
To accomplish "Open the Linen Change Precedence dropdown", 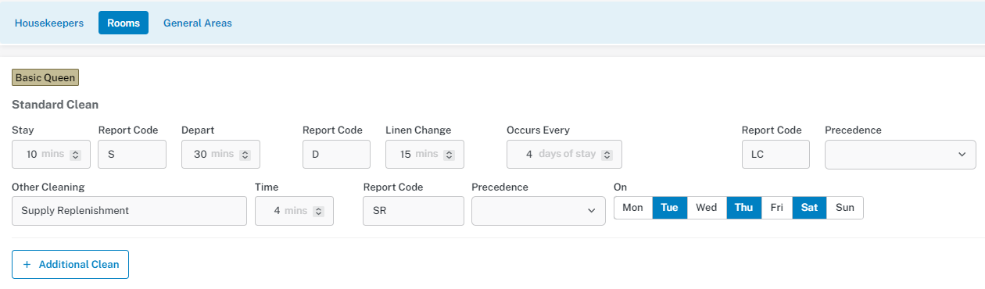I will 901,155.
